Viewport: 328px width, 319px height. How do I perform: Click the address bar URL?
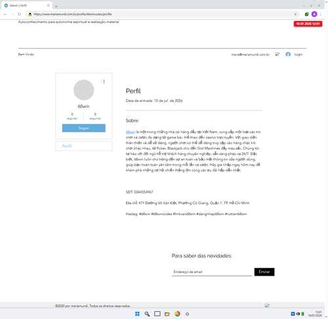point(73,14)
